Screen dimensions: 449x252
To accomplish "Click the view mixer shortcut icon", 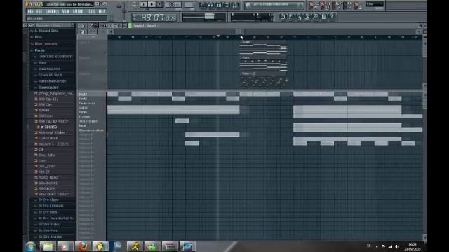I will pos(235,5).
